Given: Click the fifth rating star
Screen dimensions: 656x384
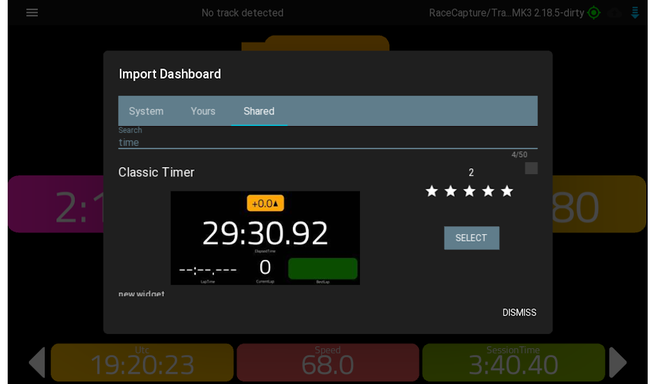Looking at the screenshot, I should (507, 191).
